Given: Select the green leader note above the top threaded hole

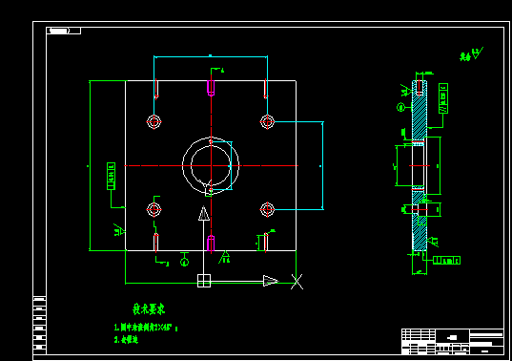Looking at the screenshot, I should (216, 71).
